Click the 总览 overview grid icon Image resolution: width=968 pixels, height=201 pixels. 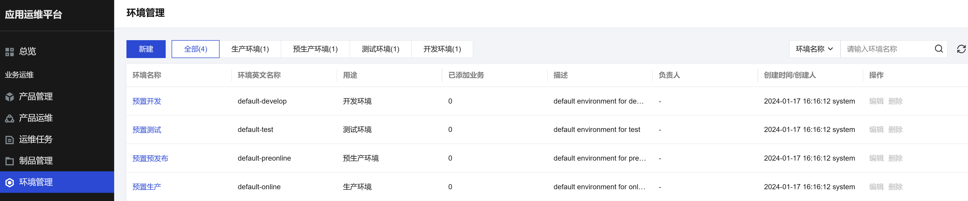pos(10,52)
